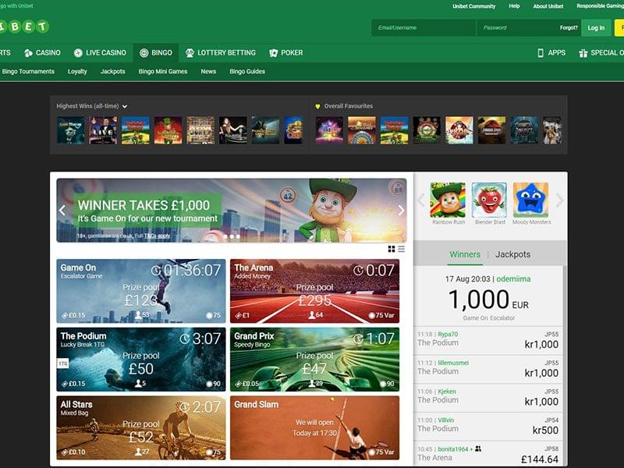Select the Winners tab
Image resolution: width=624 pixels, height=468 pixels.
pyautogui.click(x=465, y=254)
